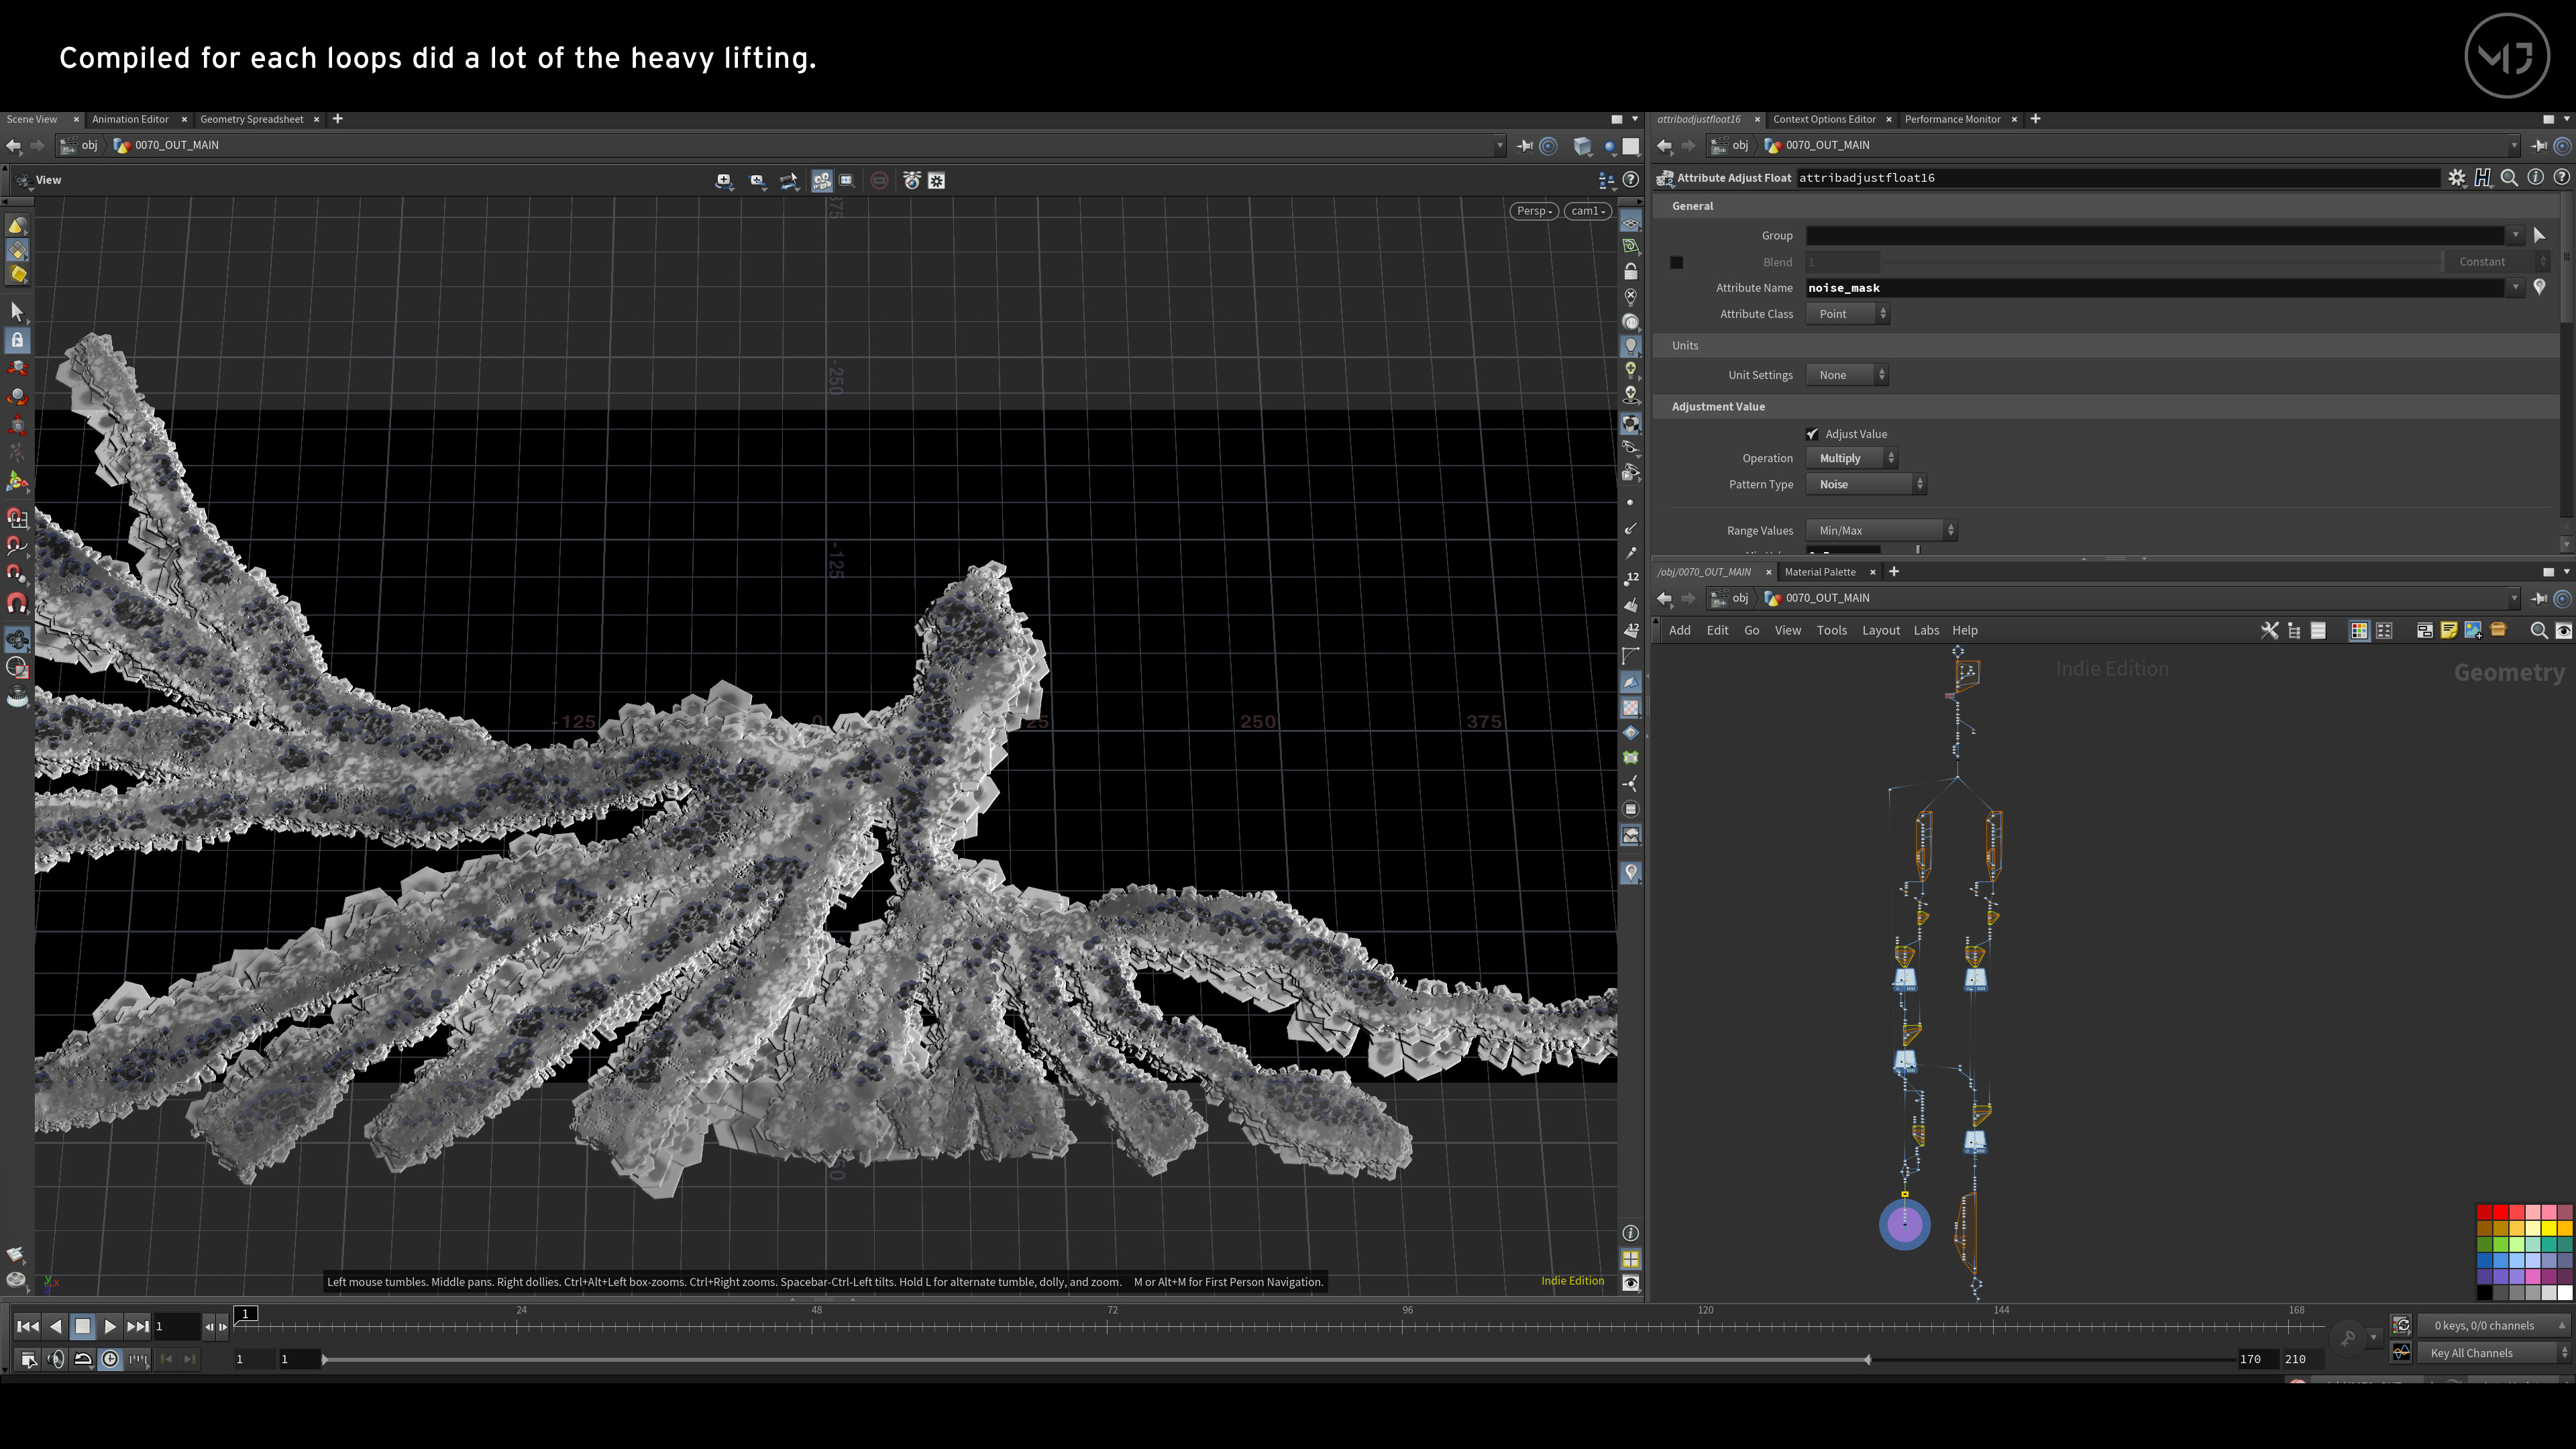Screen dimensions: 2576x1449
Task: Open the parameter pane gear menu
Action: (2456, 178)
